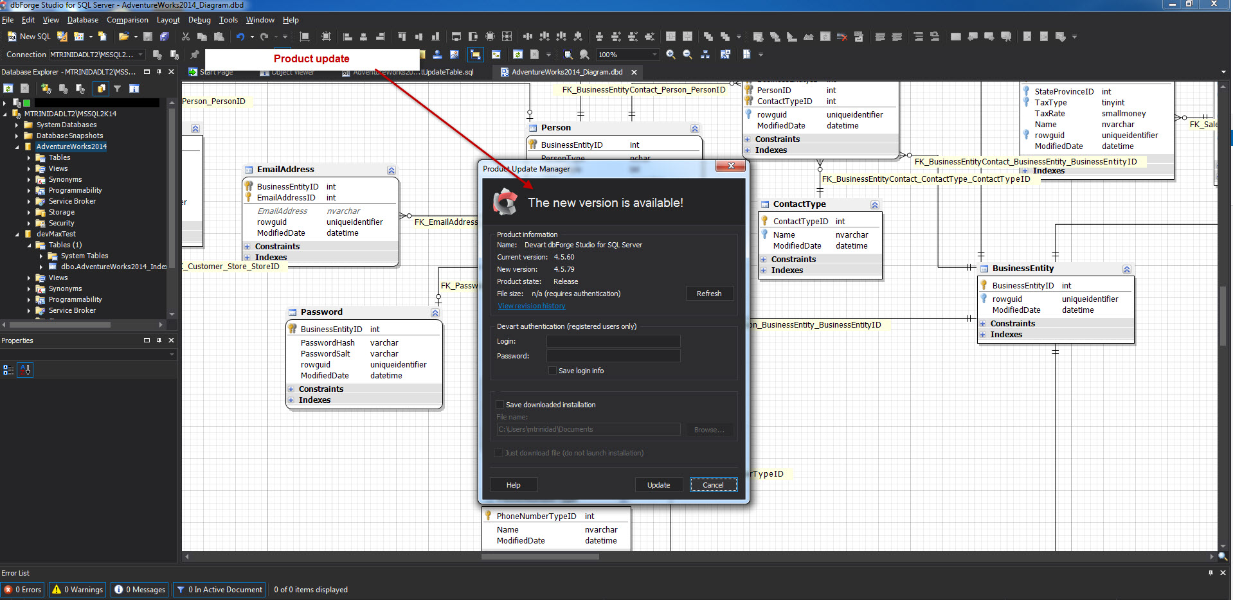Open the Database menu

(83, 20)
